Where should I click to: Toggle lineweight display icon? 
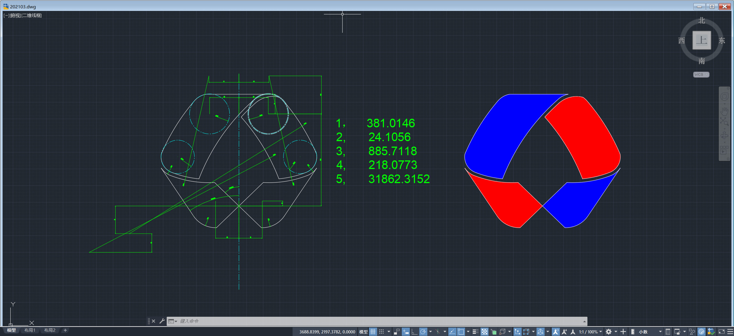[476, 332]
